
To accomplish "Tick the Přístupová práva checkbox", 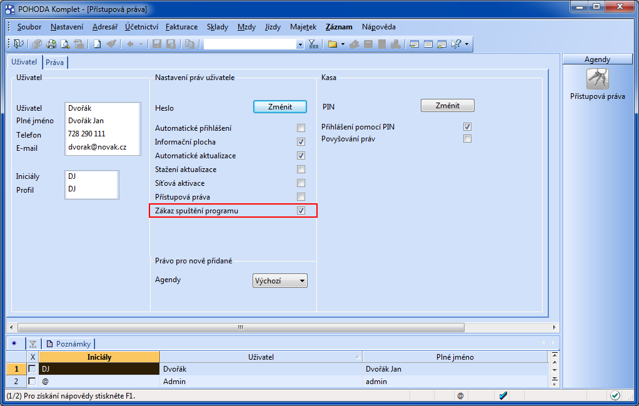I will [301, 197].
